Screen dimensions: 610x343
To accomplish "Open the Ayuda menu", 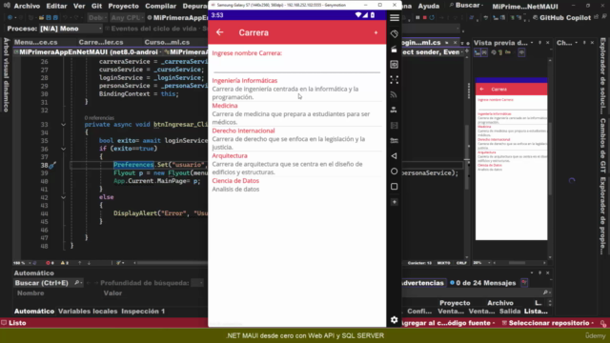I will (x=428, y=7).
